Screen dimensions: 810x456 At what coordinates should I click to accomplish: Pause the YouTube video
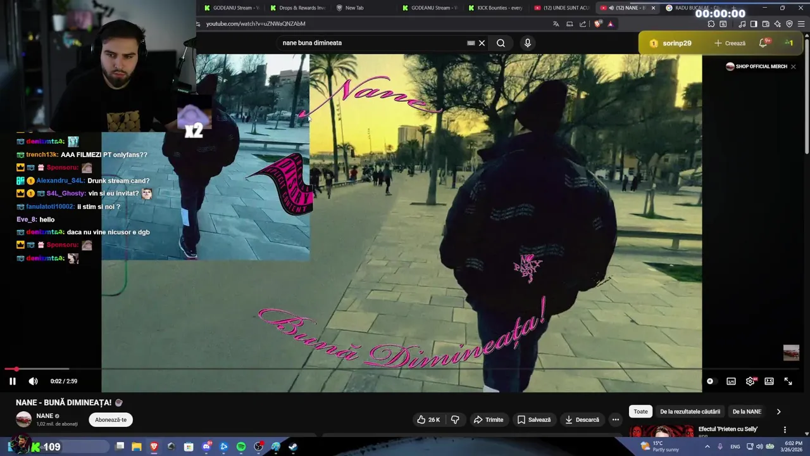[x=12, y=381]
